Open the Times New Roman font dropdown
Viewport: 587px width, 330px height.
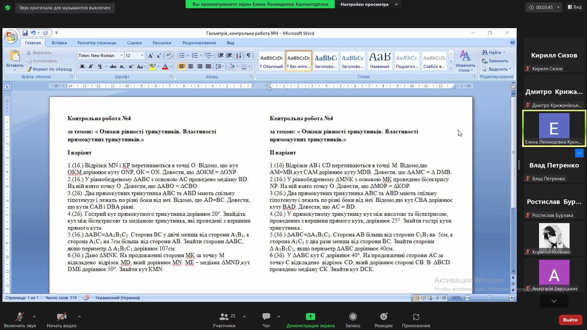pyautogui.click(x=121, y=56)
